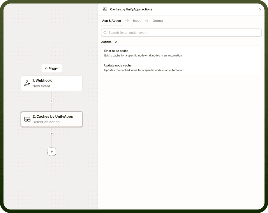Click the Webhook node icon

point(27,83)
